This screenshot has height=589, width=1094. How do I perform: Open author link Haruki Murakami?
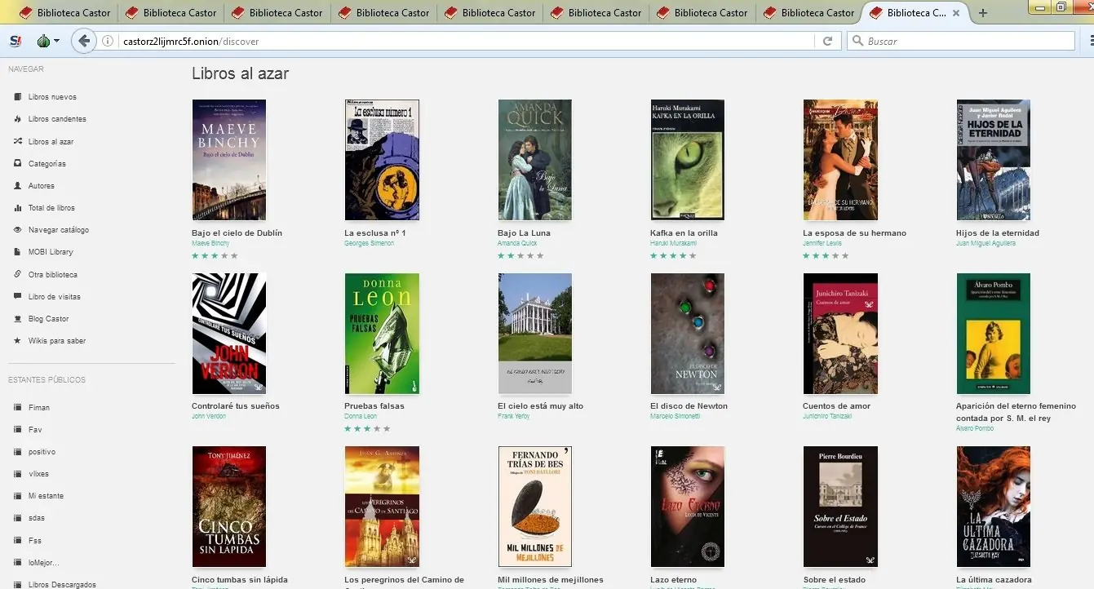673,243
